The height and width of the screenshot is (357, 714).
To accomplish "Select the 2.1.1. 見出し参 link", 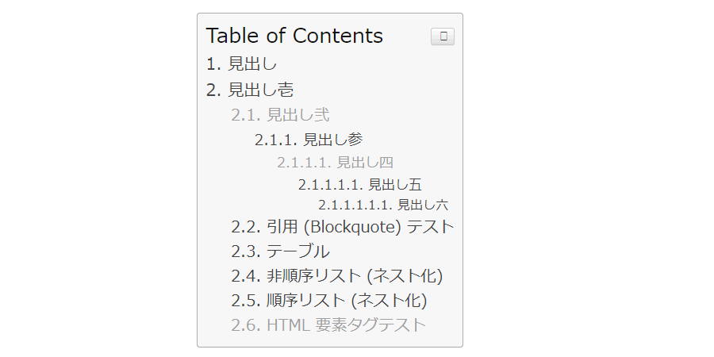I will (x=309, y=140).
